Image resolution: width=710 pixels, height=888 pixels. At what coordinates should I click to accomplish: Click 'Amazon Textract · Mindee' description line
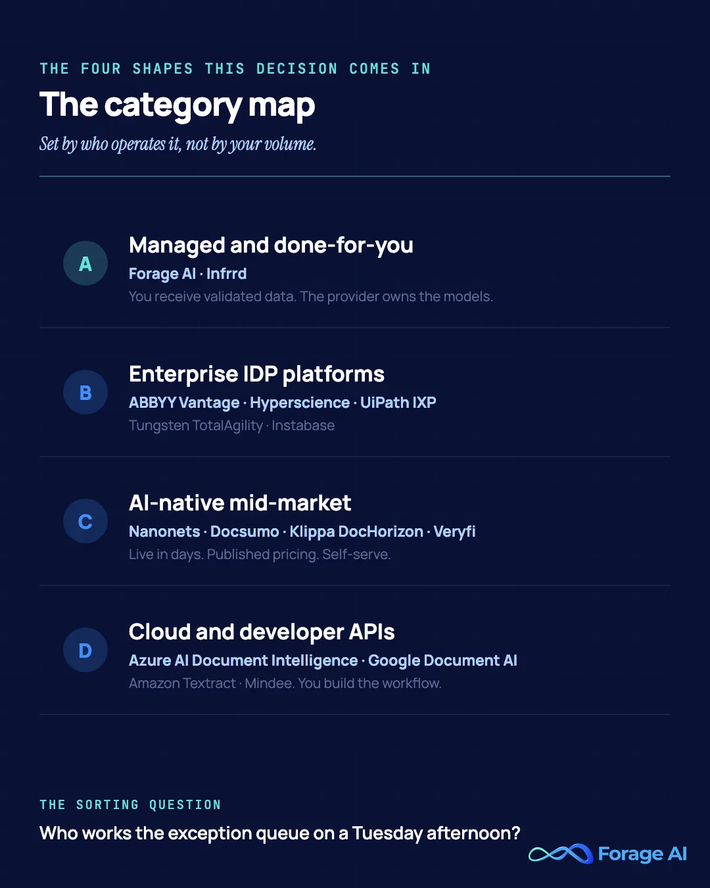285,683
